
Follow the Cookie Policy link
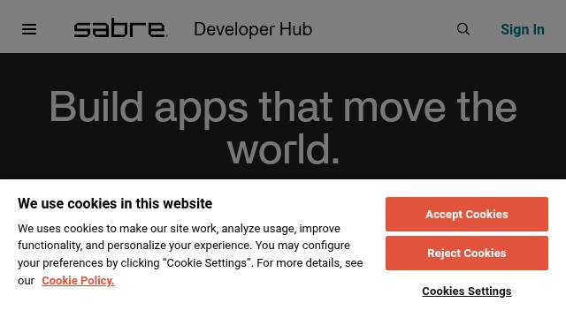pos(78,281)
